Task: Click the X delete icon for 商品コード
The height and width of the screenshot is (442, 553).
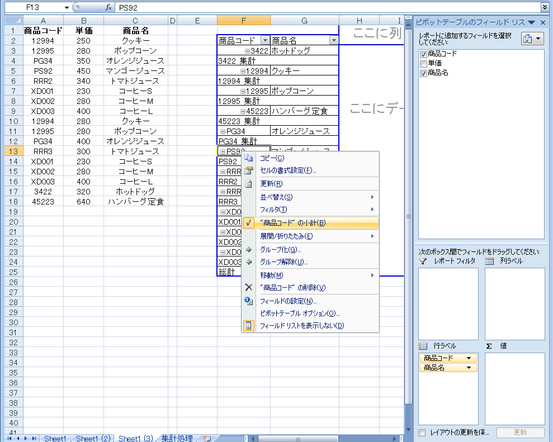Action: (249, 287)
